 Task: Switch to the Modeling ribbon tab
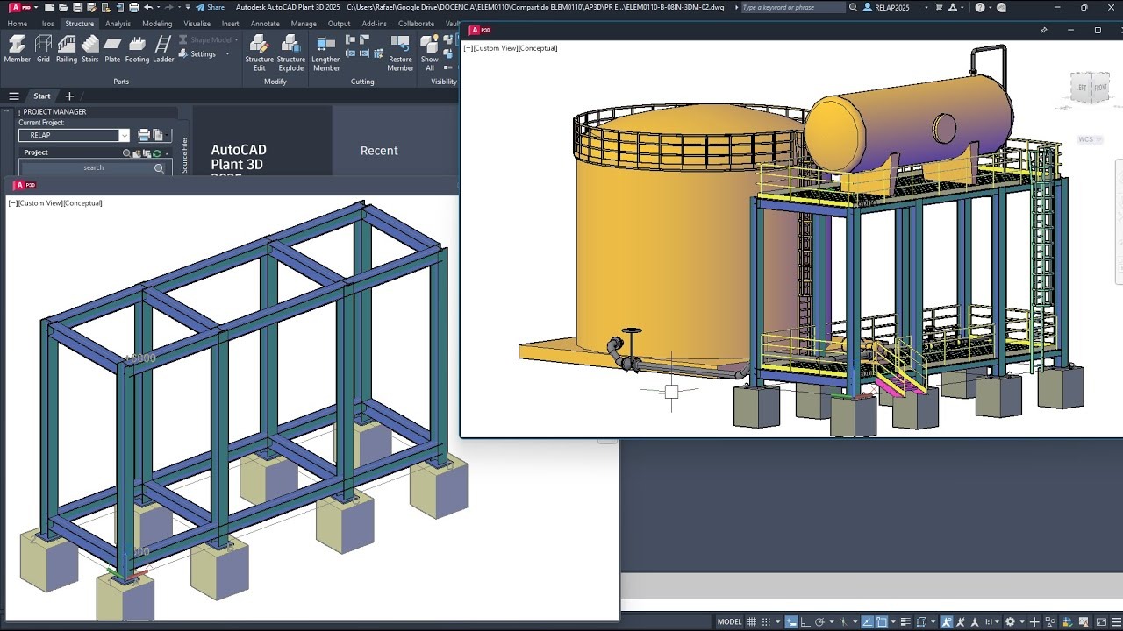(x=157, y=24)
